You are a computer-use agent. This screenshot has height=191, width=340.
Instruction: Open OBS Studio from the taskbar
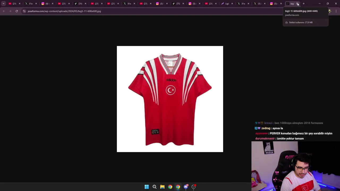[194, 187]
